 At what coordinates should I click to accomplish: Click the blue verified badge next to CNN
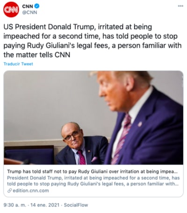point(37,6)
